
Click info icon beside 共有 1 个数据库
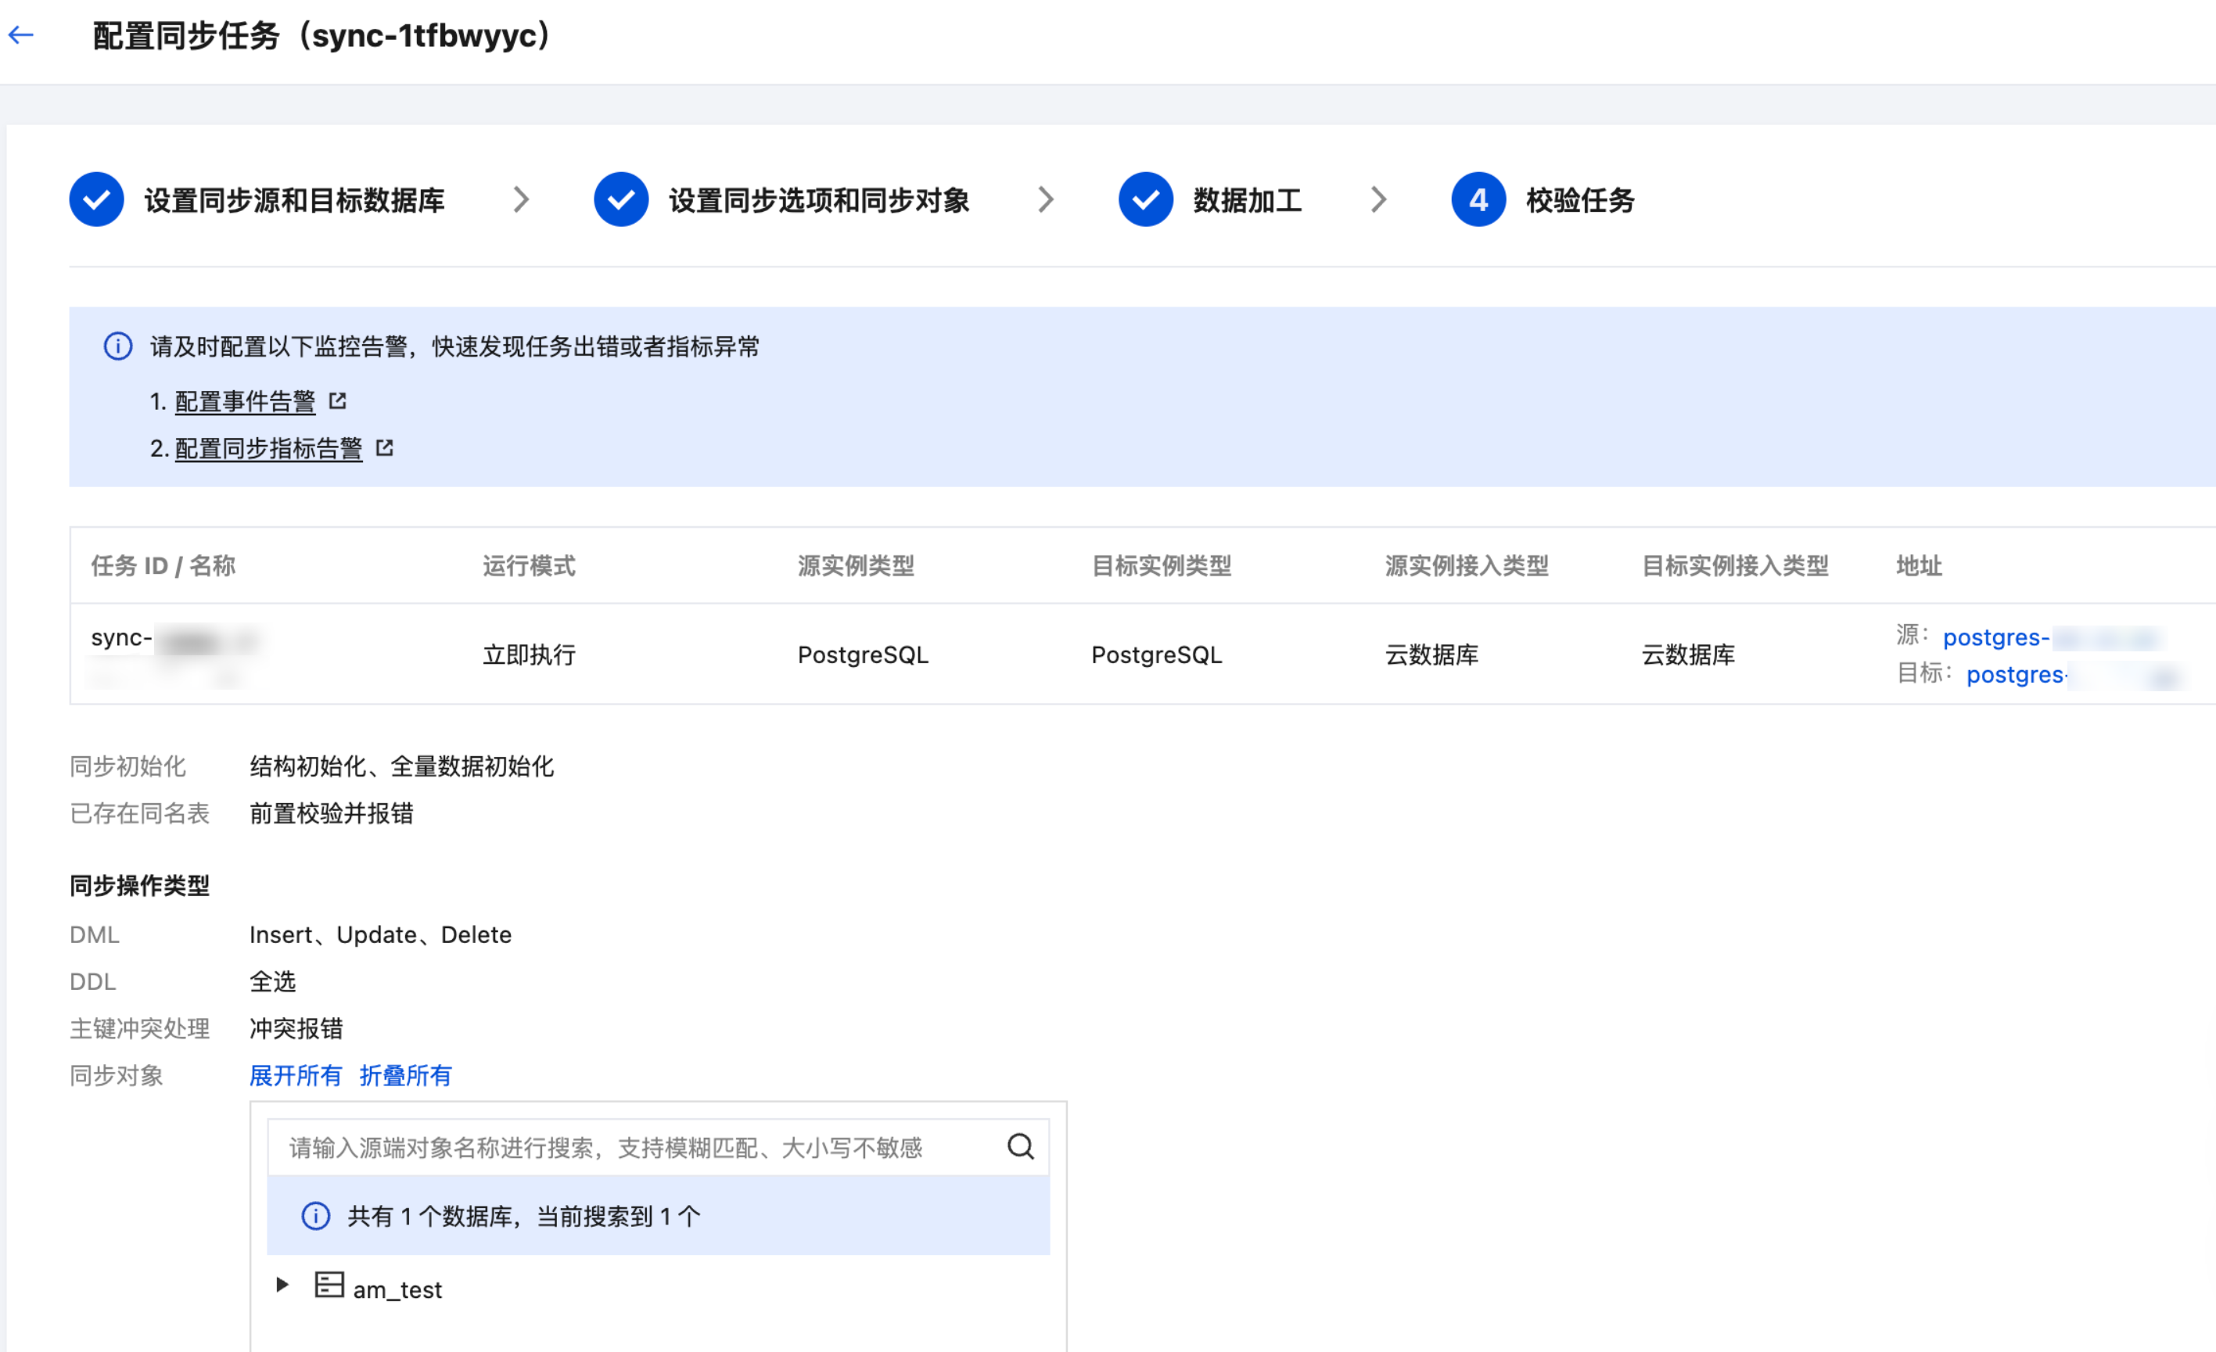(314, 1216)
